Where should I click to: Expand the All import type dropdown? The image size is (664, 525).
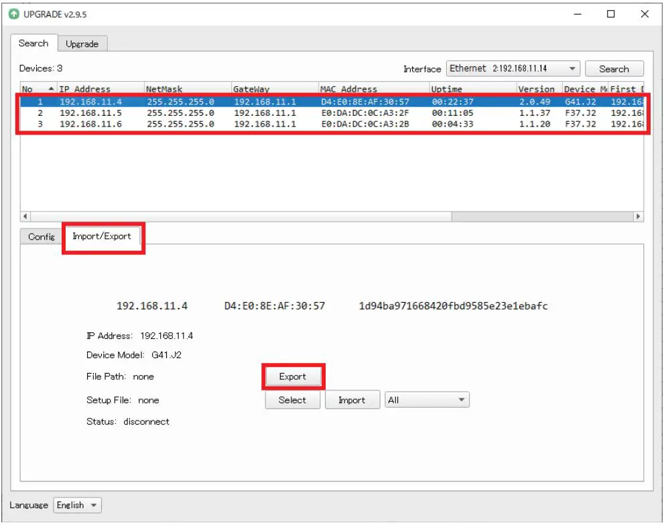427,400
